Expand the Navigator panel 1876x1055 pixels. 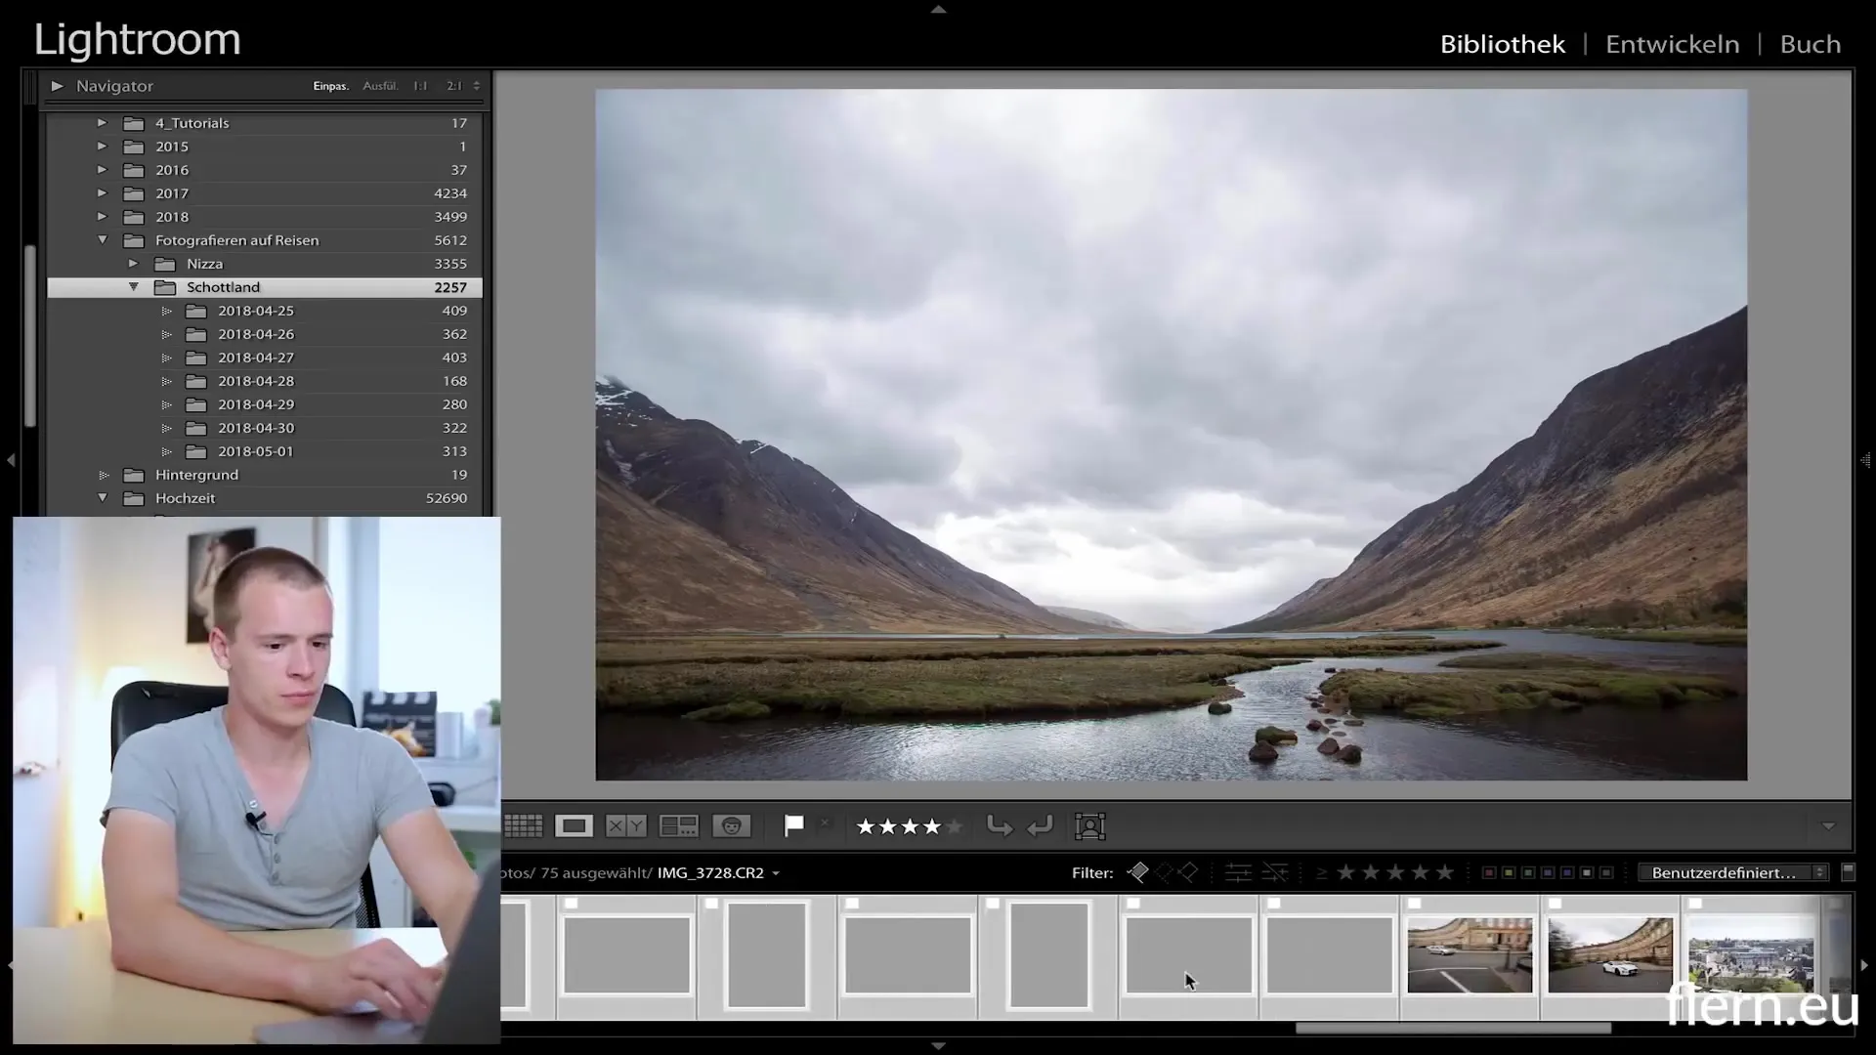(57, 86)
